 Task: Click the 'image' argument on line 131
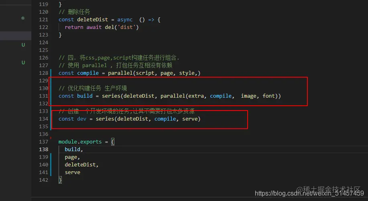[248, 96]
